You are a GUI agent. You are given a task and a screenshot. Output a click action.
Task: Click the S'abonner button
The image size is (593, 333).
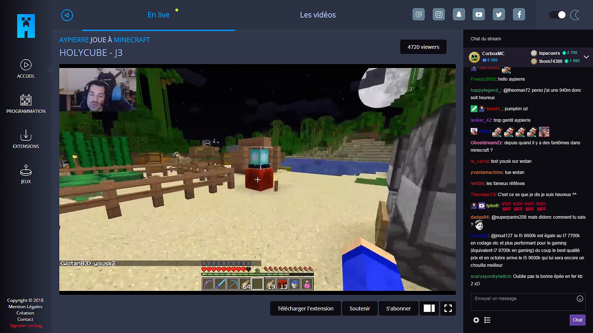tap(398, 309)
